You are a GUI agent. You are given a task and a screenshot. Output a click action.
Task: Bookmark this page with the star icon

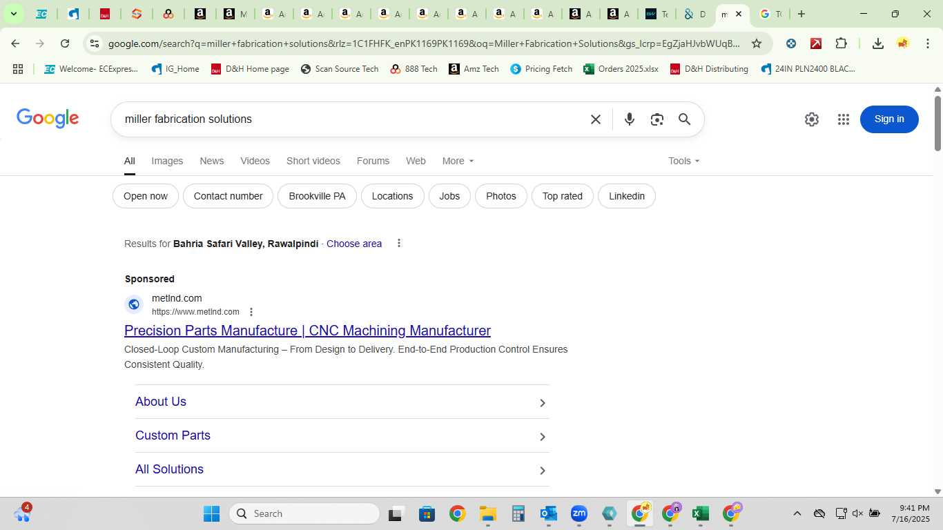(x=757, y=43)
